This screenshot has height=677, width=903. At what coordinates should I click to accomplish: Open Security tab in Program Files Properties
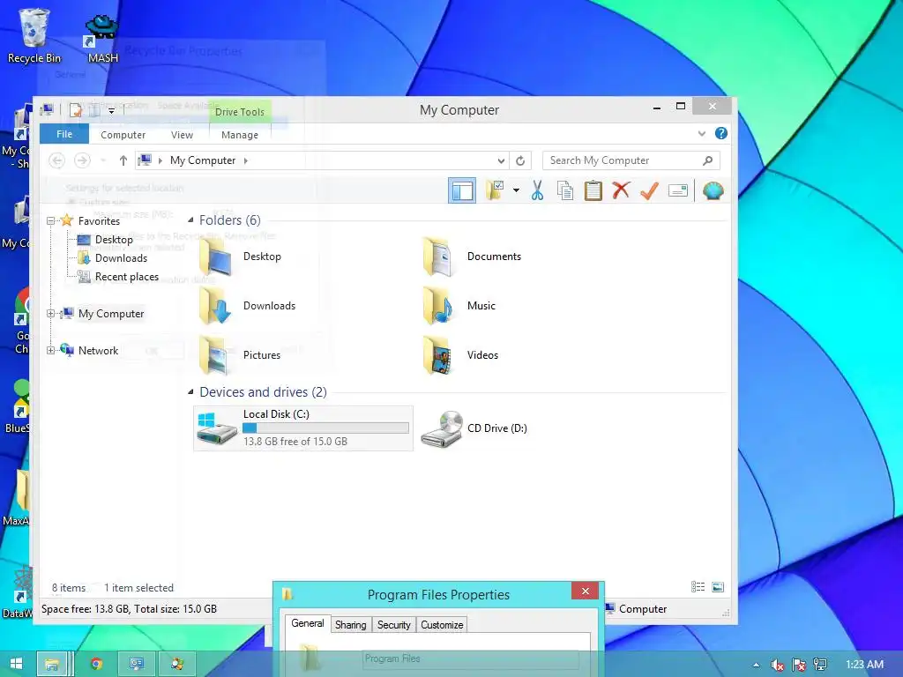(394, 625)
